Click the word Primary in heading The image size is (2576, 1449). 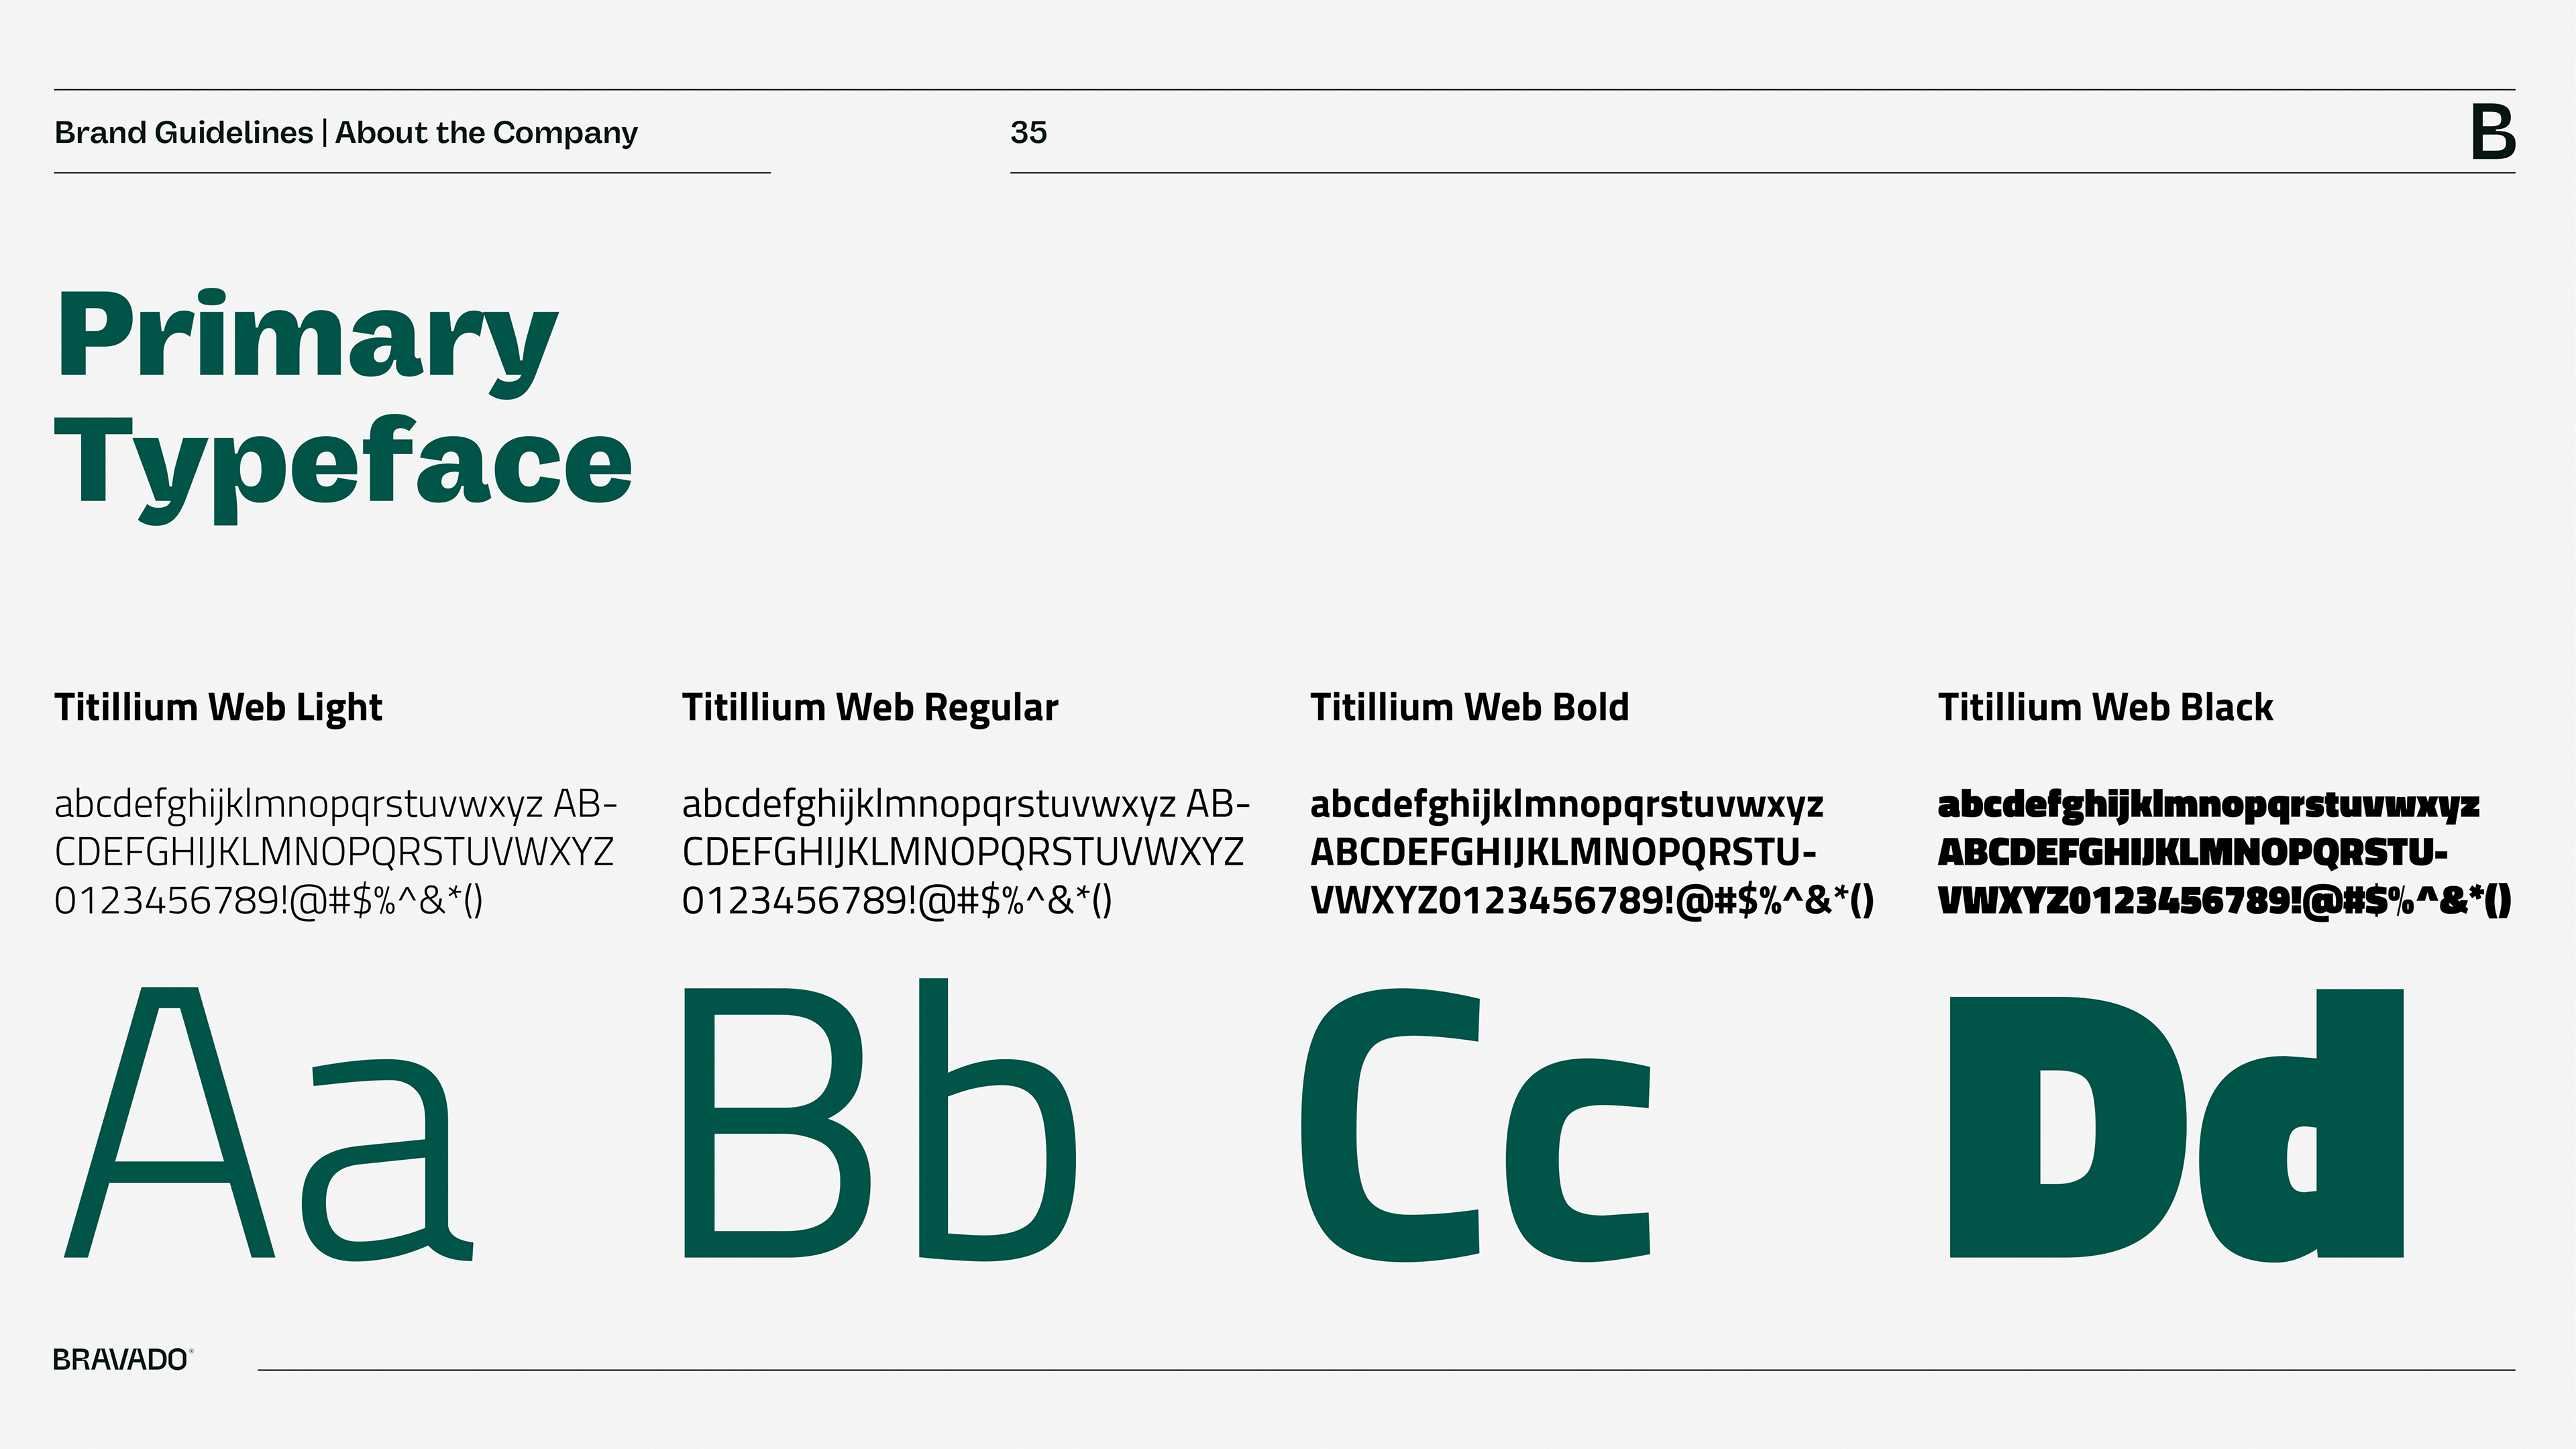(x=306, y=338)
